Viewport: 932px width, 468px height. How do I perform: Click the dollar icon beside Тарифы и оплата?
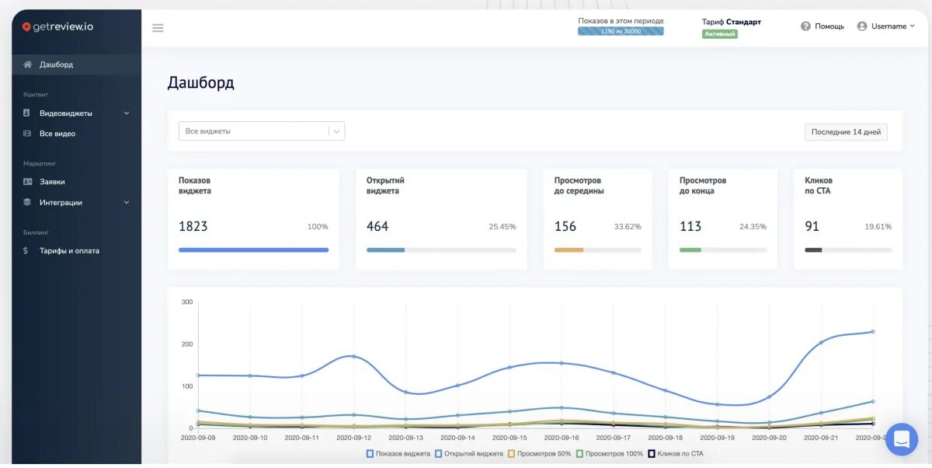26,251
